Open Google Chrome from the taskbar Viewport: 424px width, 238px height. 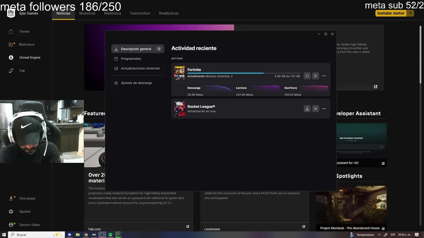[86, 235]
